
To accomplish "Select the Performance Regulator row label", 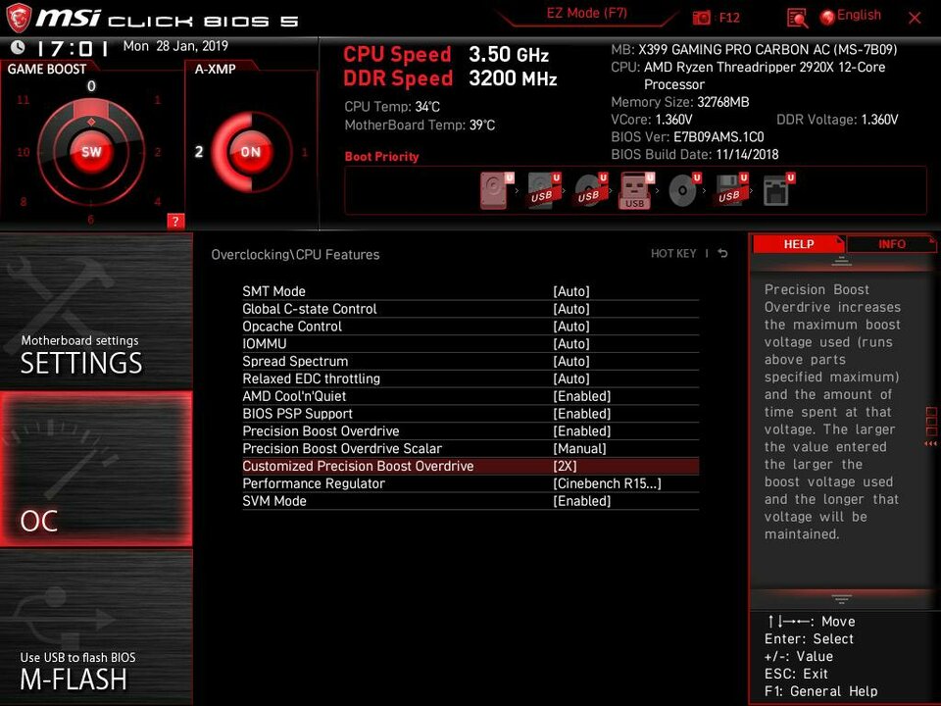I will point(314,483).
